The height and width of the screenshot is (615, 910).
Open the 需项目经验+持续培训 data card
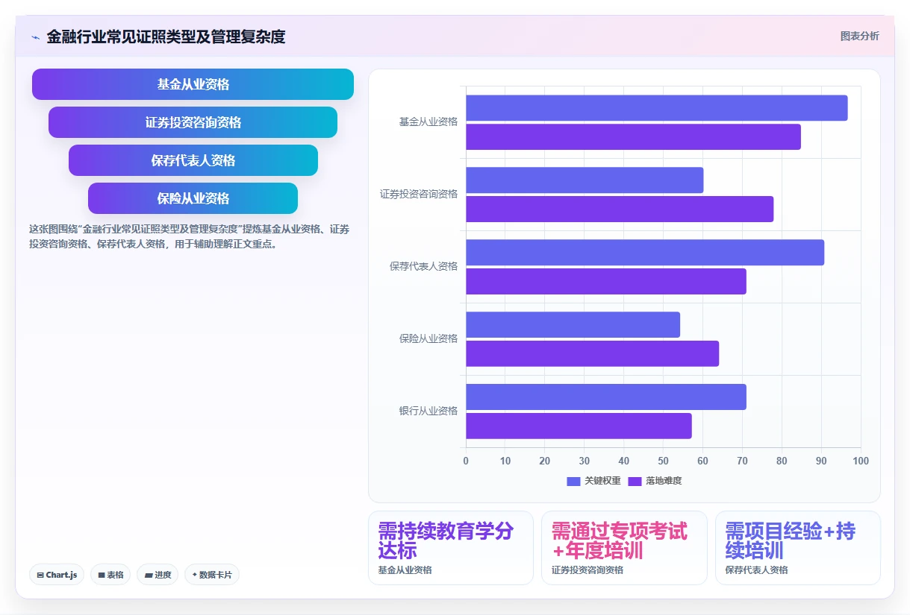798,548
